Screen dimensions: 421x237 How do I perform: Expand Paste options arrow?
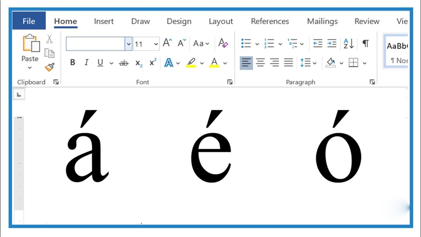pos(30,68)
